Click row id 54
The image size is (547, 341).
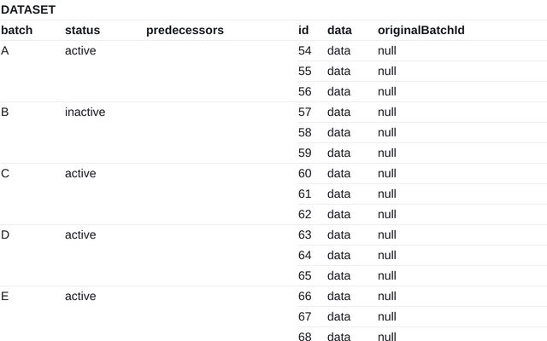(305, 50)
